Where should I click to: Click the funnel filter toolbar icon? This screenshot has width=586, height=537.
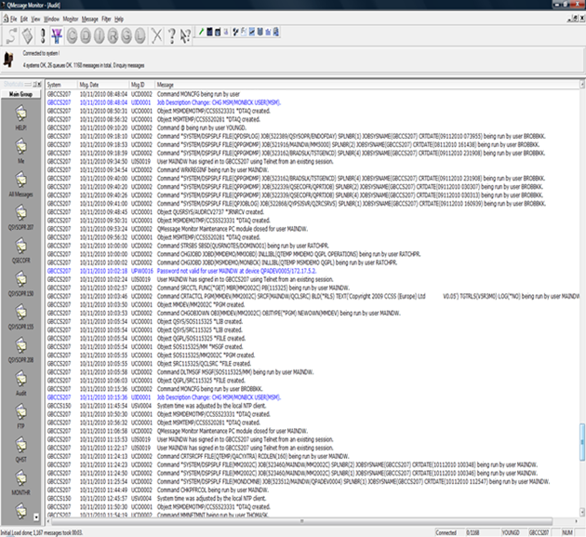point(55,35)
